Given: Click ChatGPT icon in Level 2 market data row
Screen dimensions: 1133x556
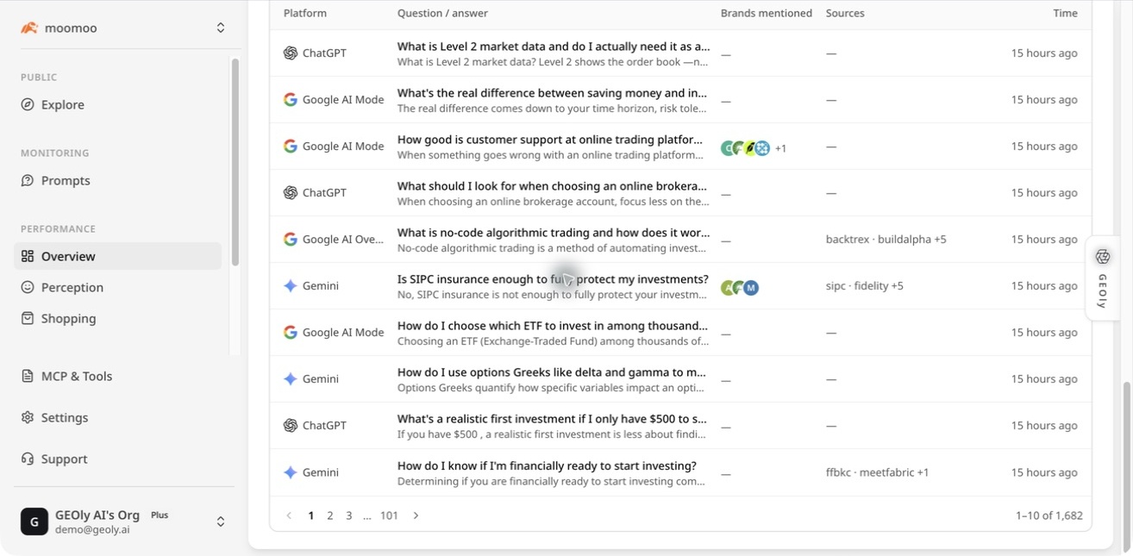Looking at the screenshot, I should coord(291,53).
